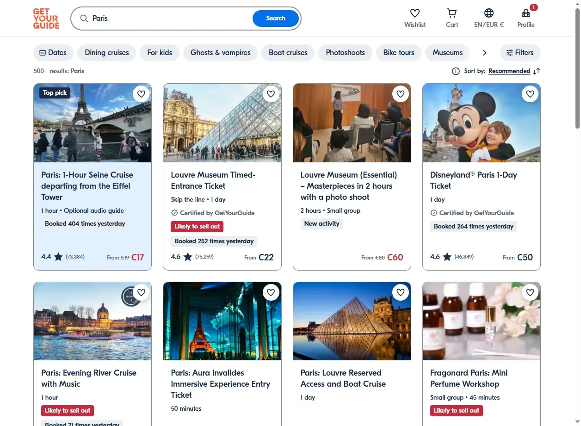
Task: Click the €60 price on Louvre Essential tour
Action: pos(395,257)
